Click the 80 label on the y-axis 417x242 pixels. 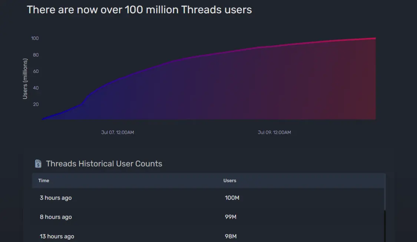pyautogui.click(x=36, y=55)
